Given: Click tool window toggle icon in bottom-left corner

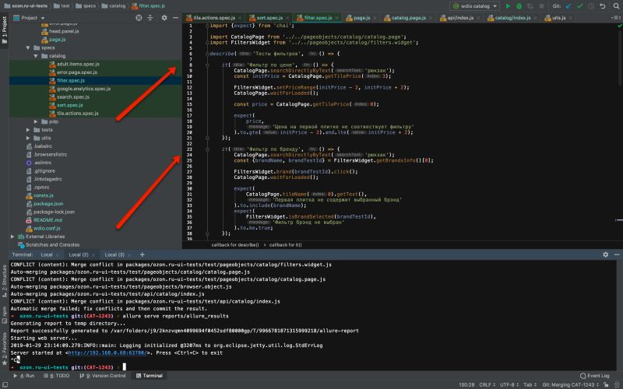Looking at the screenshot, I should point(5,384).
